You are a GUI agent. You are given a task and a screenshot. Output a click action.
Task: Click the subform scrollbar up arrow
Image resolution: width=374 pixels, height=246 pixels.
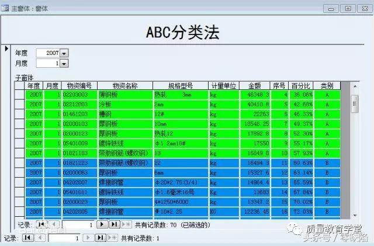[x=354, y=86]
